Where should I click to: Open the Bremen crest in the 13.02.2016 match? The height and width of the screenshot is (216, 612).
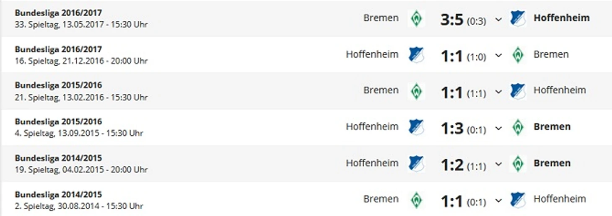[x=416, y=91]
